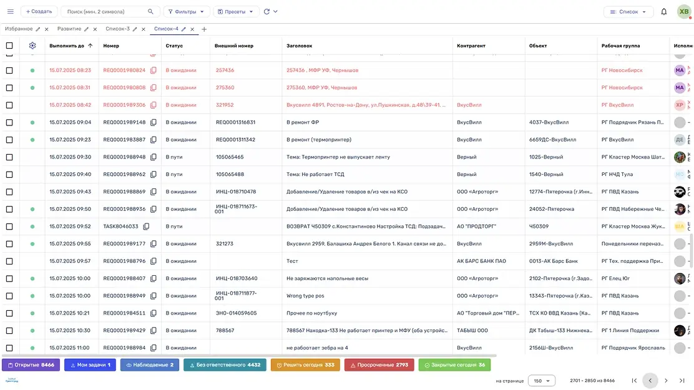694x390 pixels.
Task: Open the Развитие tab
Action: 69,29
